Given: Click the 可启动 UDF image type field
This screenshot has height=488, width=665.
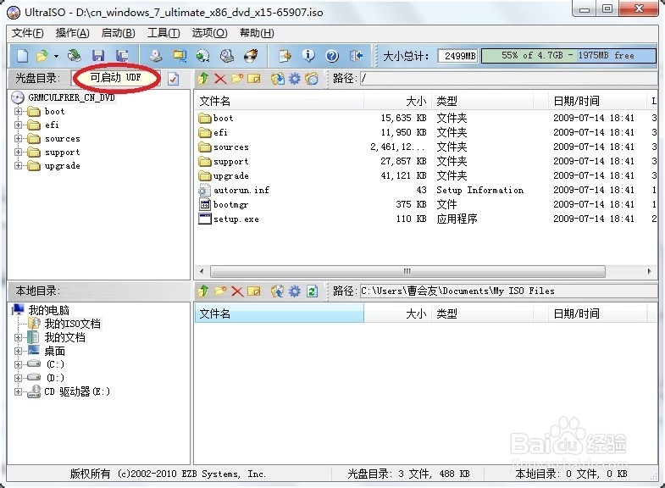Looking at the screenshot, I should pyautogui.click(x=116, y=78).
